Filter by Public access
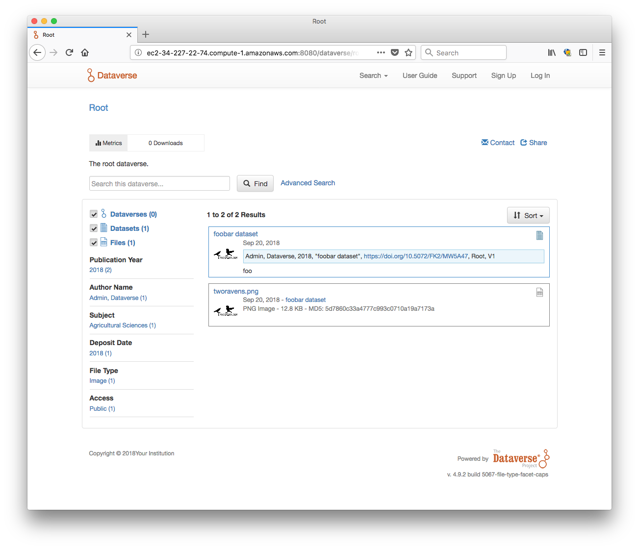 click(102, 409)
